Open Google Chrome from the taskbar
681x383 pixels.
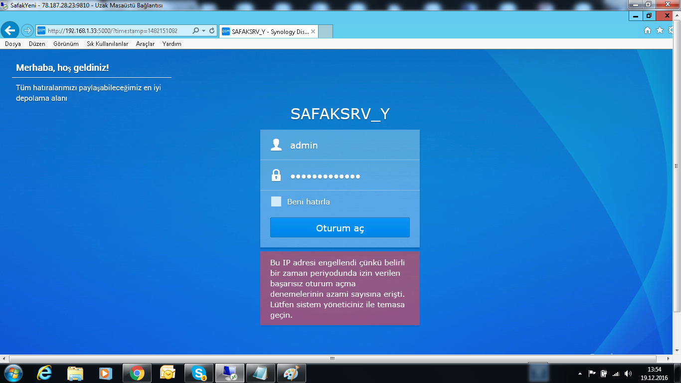coord(137,373)
